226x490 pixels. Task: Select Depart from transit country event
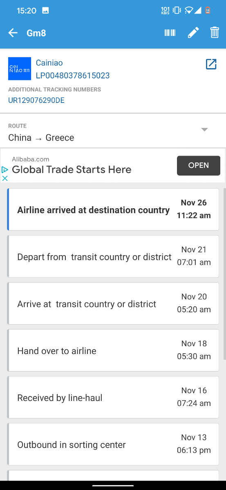click(113, 256)
